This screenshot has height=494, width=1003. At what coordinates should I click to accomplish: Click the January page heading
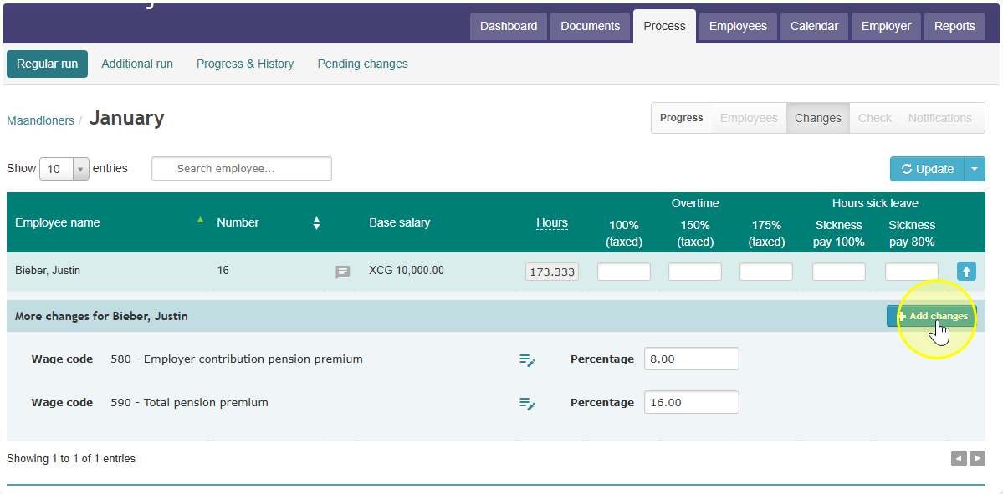(x=126, y=118)
